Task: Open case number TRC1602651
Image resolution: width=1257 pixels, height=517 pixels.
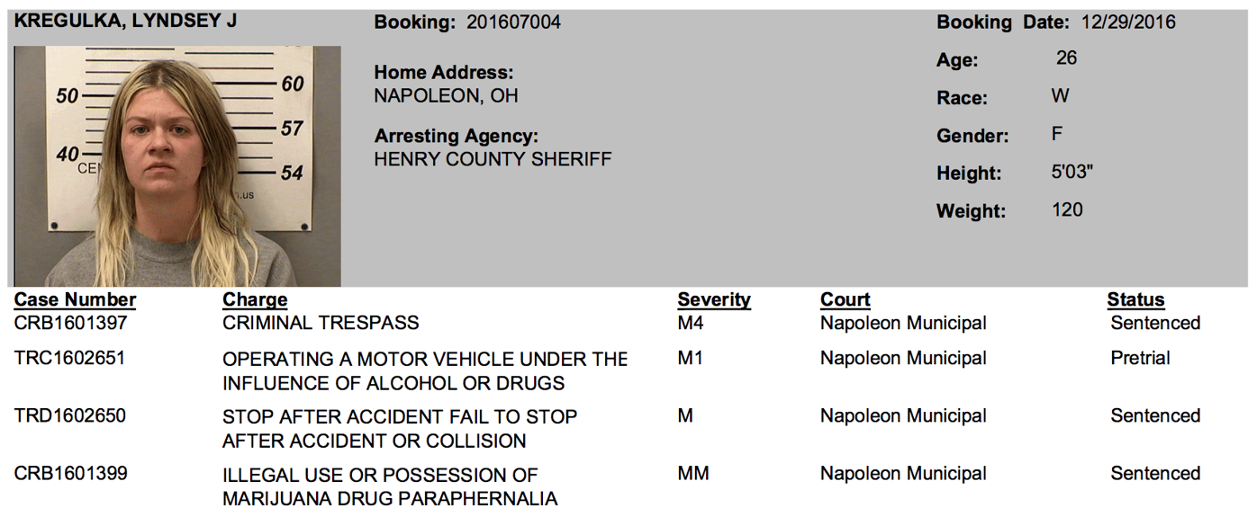Action: [x=69, y=358]
